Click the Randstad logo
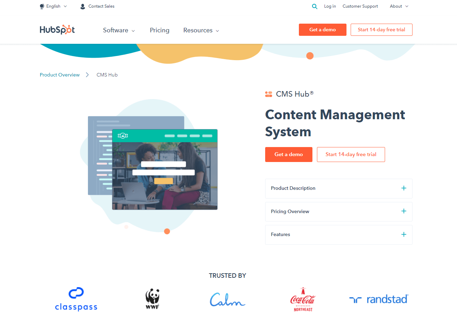The width and height of the screenshot is (457, 316). [x=379, y=299]
